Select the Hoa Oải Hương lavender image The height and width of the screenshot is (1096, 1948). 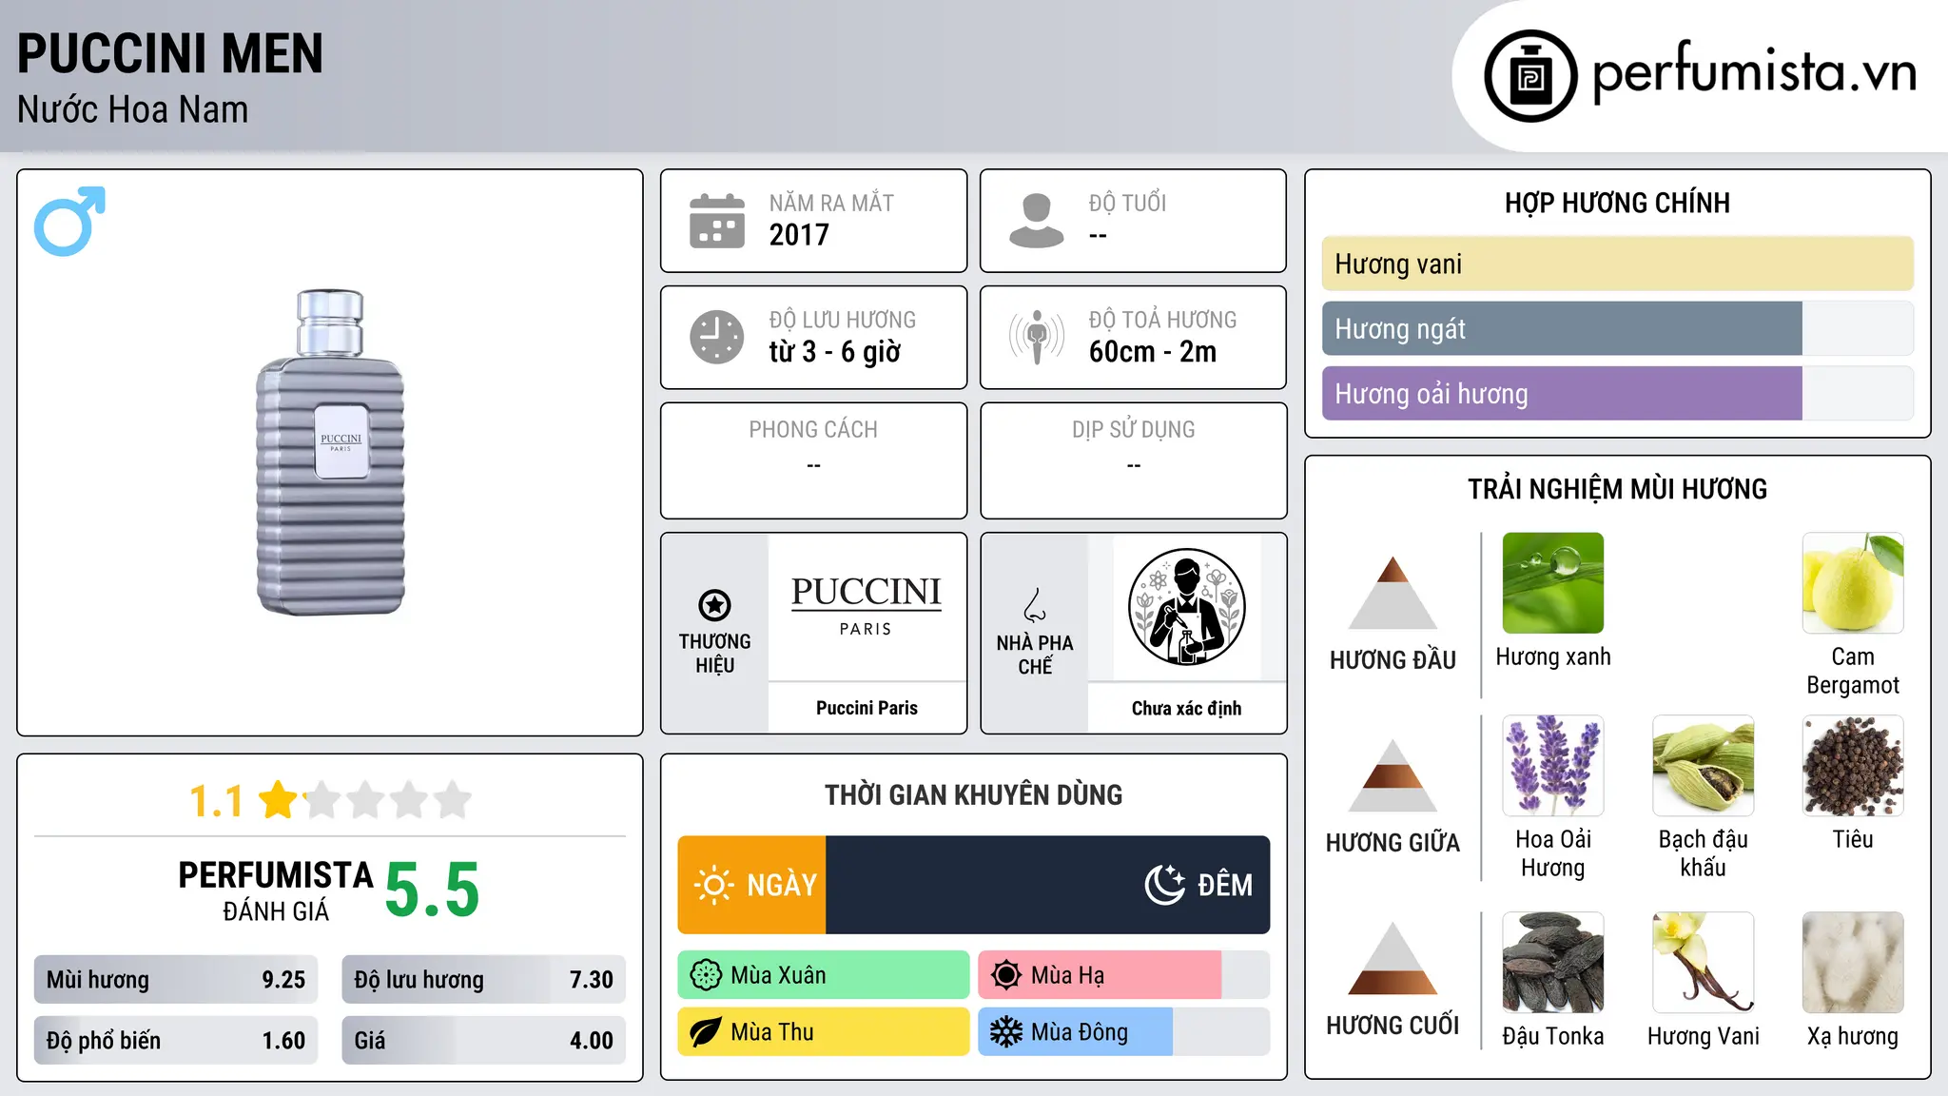(1553, 766)
